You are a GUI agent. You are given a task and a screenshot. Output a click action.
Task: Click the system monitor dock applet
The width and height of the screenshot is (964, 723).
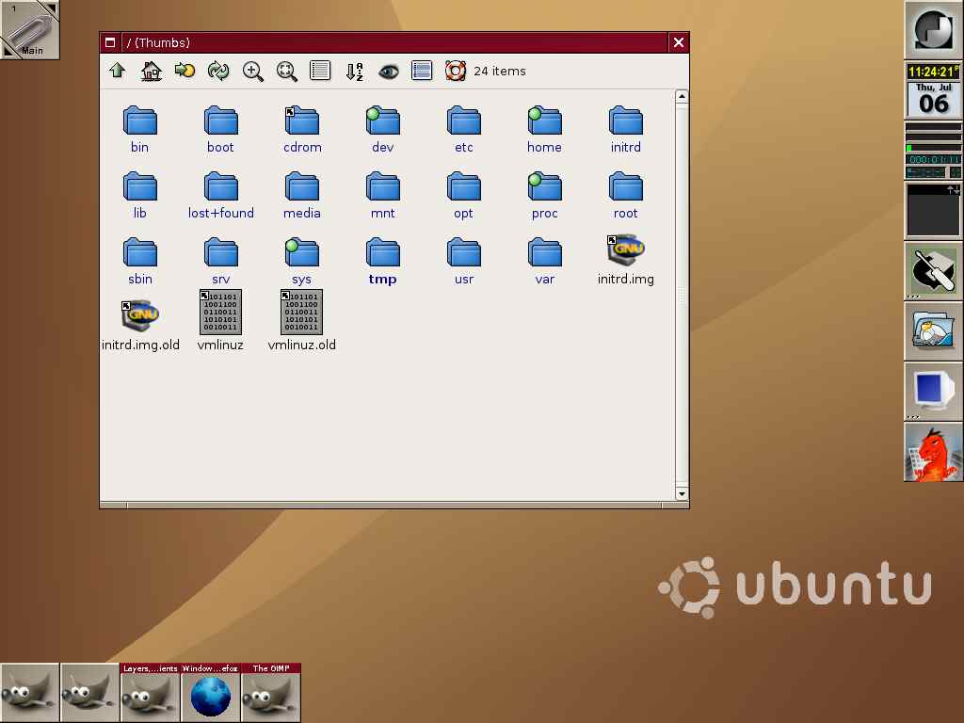point(933,151)
